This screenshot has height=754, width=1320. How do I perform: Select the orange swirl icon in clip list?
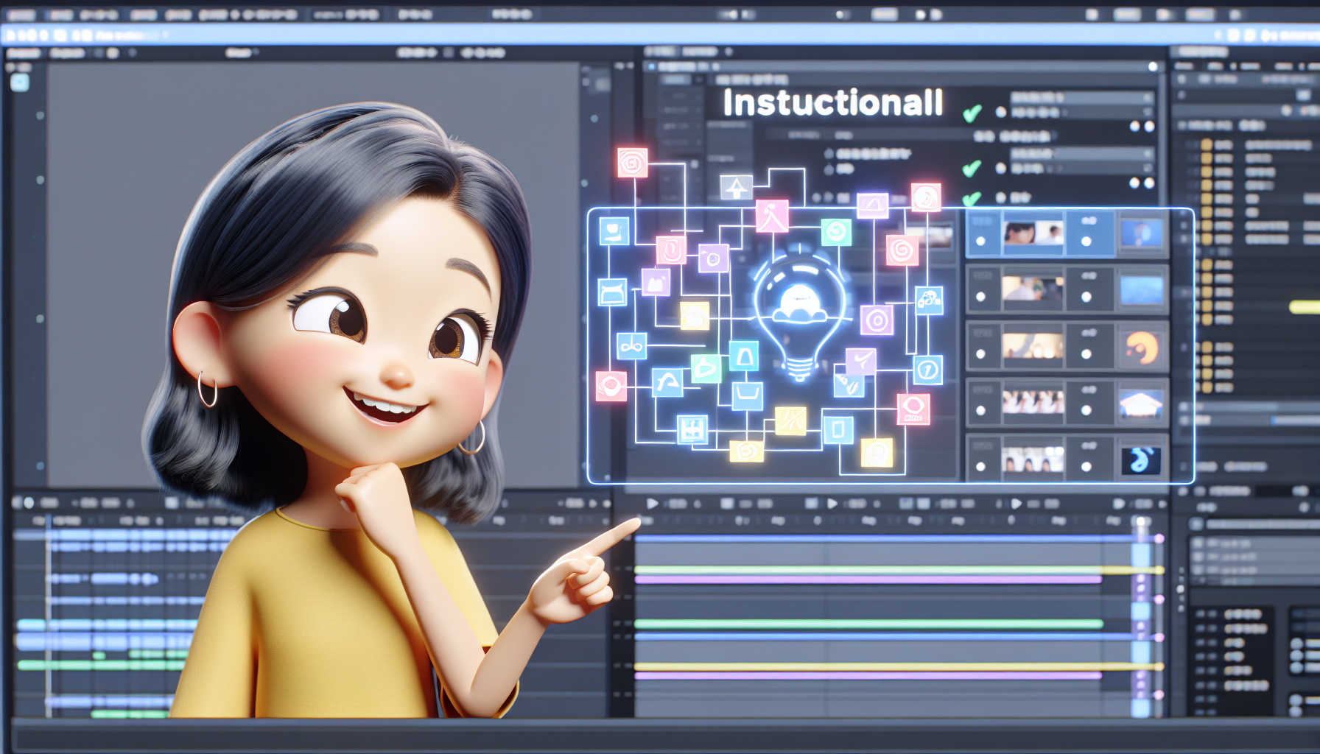1141,348
